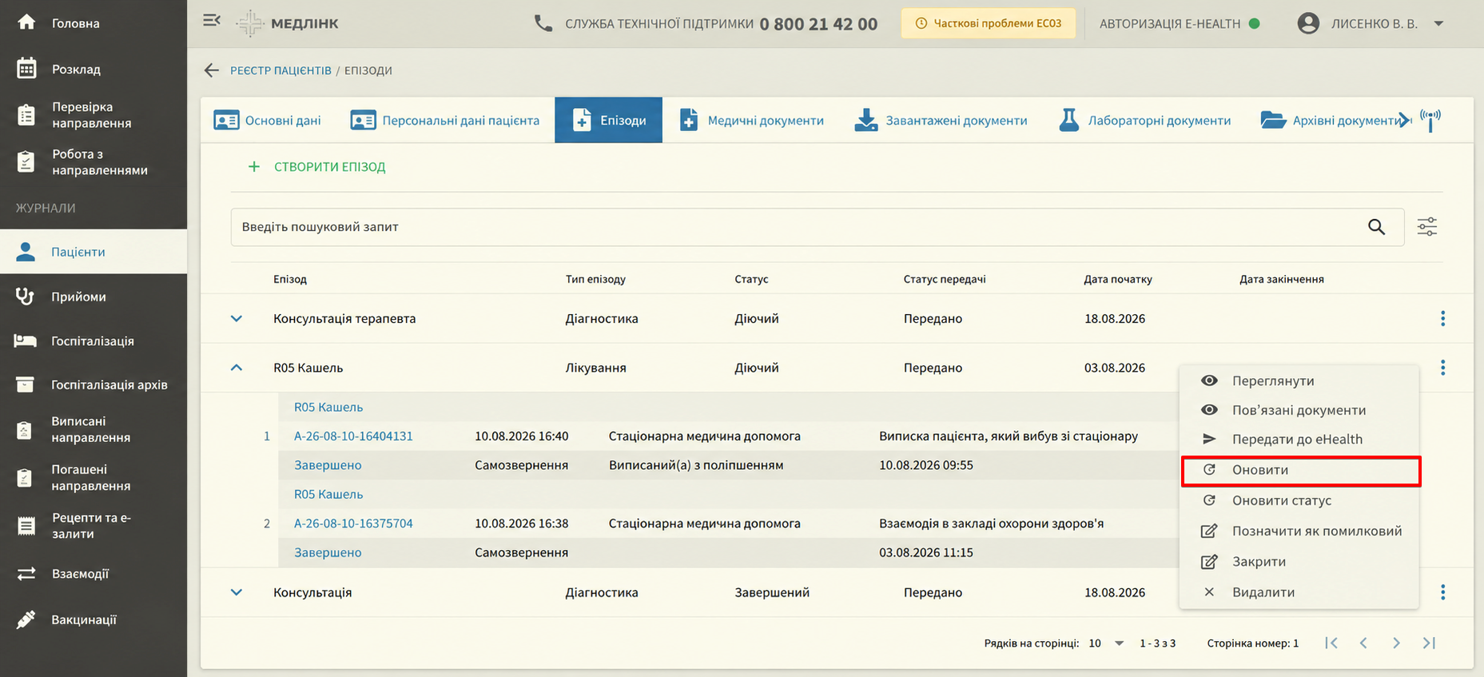Focus the Введіть пошуковий запит search field
Viewport: 1484px width, 677px height.
tap(799, 227)
